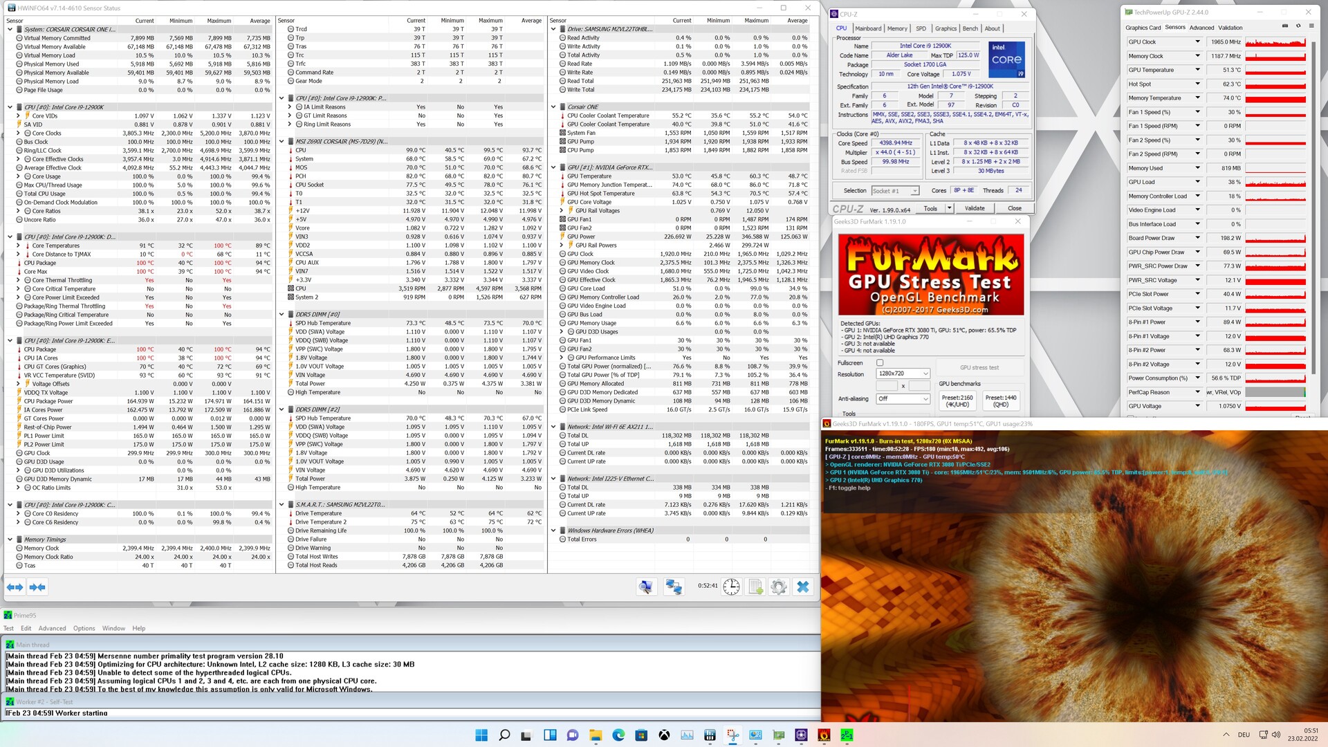Open Microsoft Store from taskbar
Screen dimensions: 1328x747
tap(641, 735)
